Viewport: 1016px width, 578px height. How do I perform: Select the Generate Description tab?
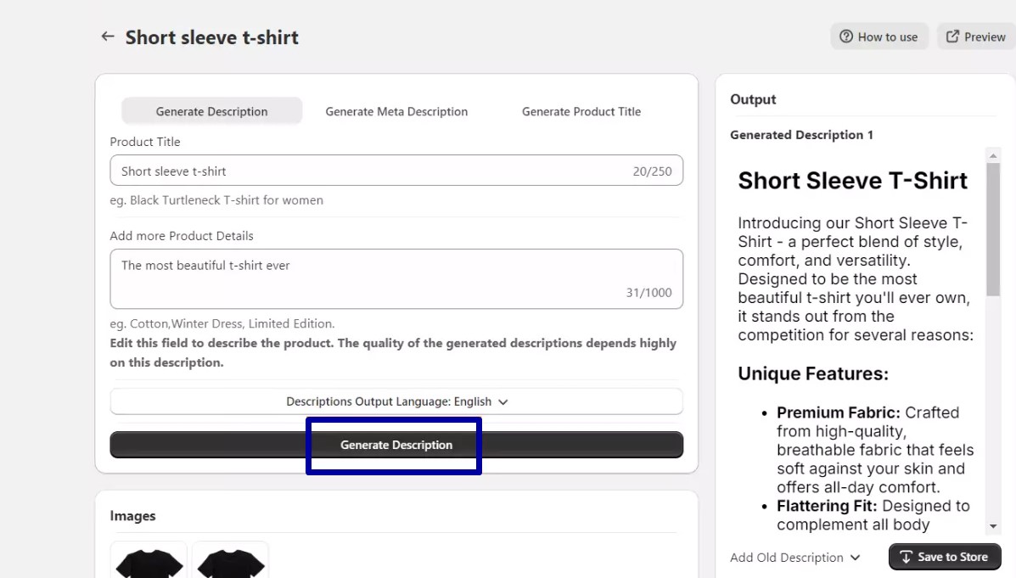pos(212,111)
